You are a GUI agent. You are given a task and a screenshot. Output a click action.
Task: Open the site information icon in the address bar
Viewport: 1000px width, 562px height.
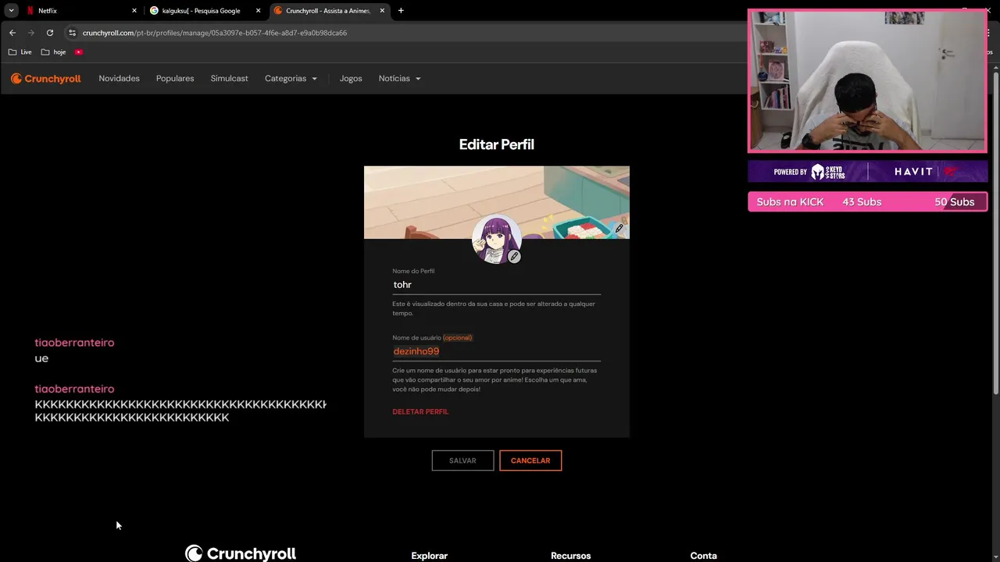[72, 33]
